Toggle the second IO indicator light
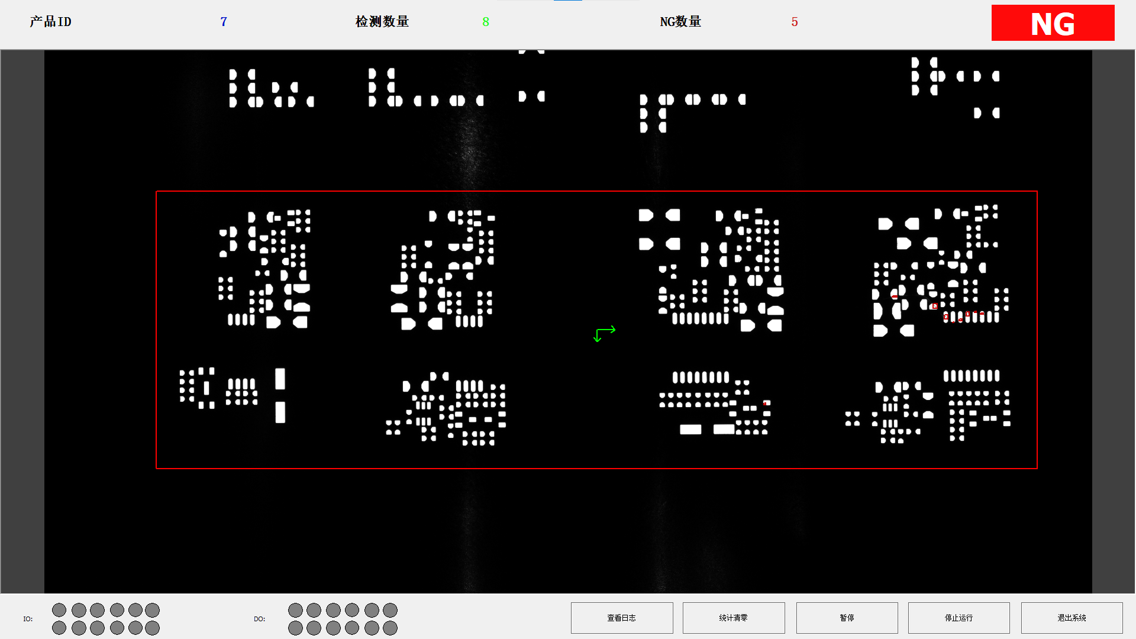1136x639 pixels. point(78,609)
